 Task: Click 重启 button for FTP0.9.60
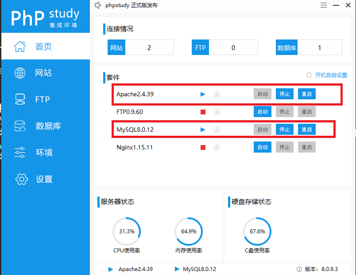(307, 112)
